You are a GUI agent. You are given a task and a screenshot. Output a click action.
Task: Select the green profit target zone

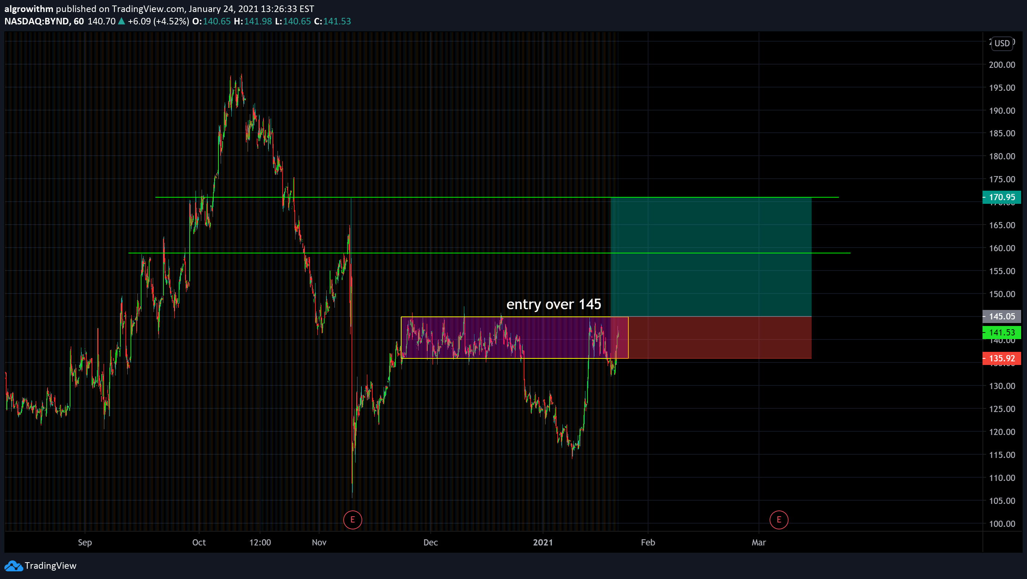(x=711, y=257)
